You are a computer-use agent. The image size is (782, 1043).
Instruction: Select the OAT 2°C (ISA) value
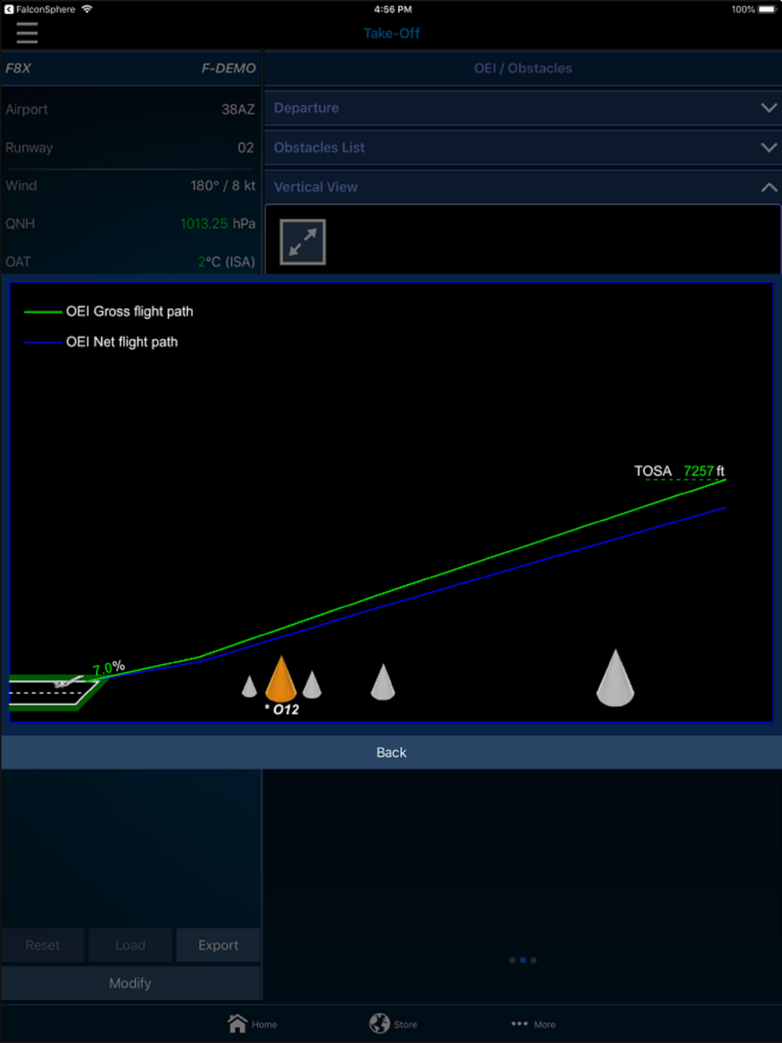(x=227, y=262)
